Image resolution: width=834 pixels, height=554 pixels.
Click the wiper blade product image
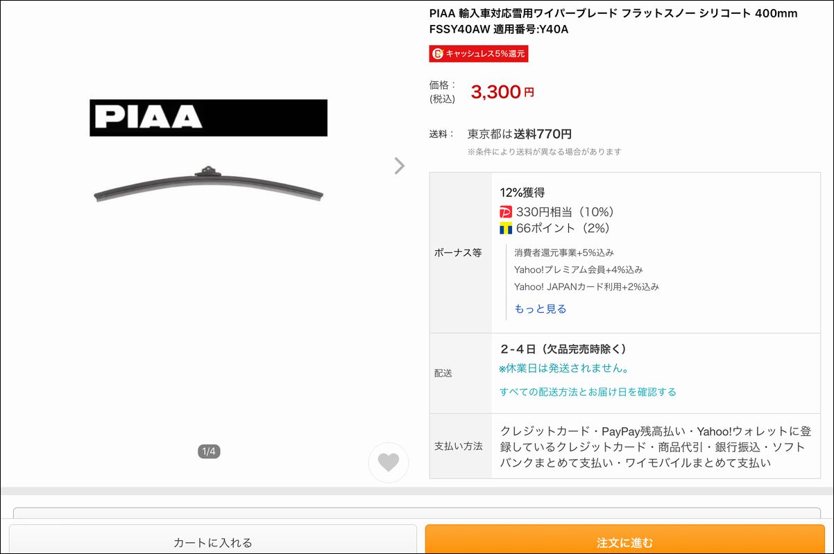[x=208, y=184]
